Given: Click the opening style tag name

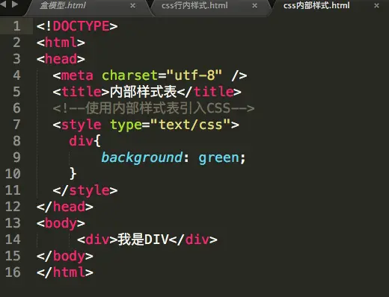Looking at the screenshot, I should coord(81,125).
